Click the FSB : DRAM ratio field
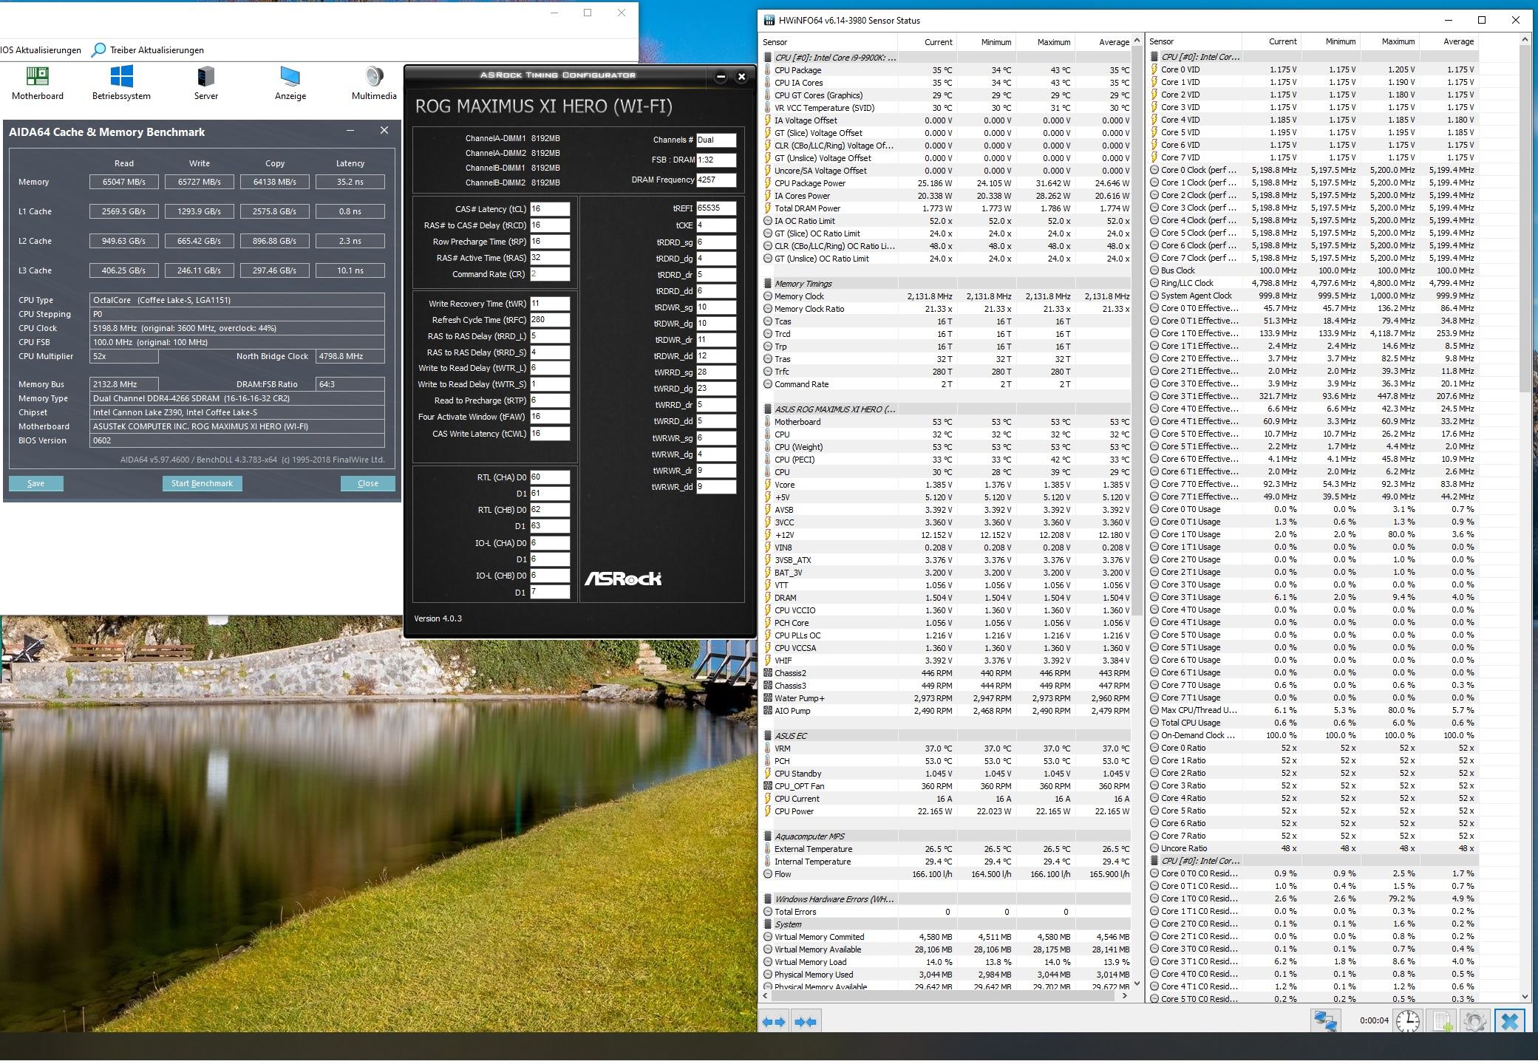 click(x=715, y=160)
